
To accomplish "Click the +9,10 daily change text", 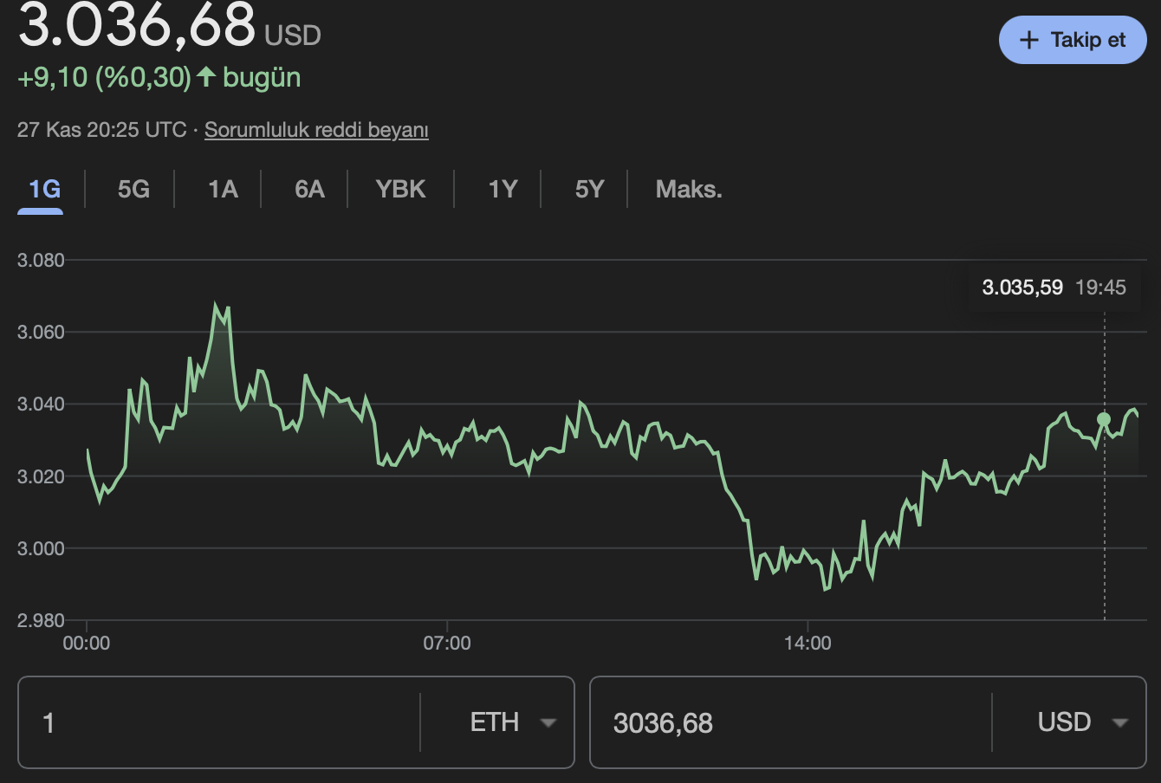I will pyautogui.click(x=54, y=77).
